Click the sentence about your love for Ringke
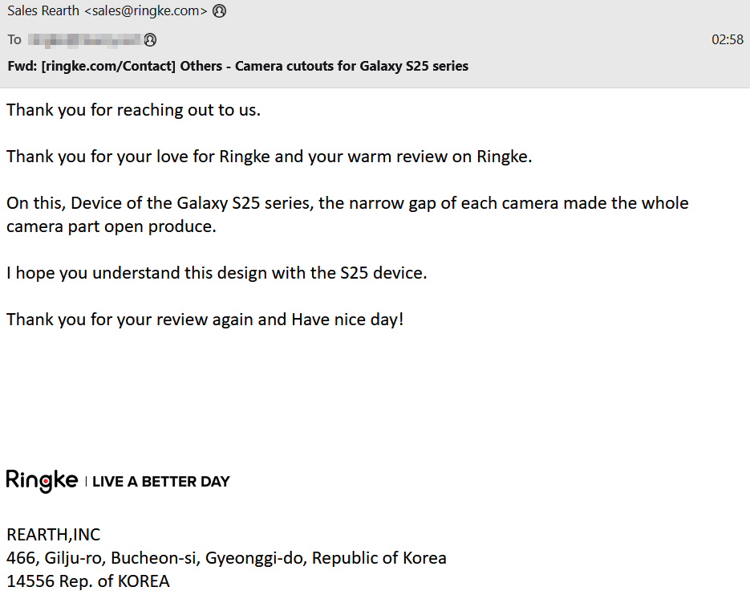750x595 pixels. pyautogui.click(x=269, y=157)
